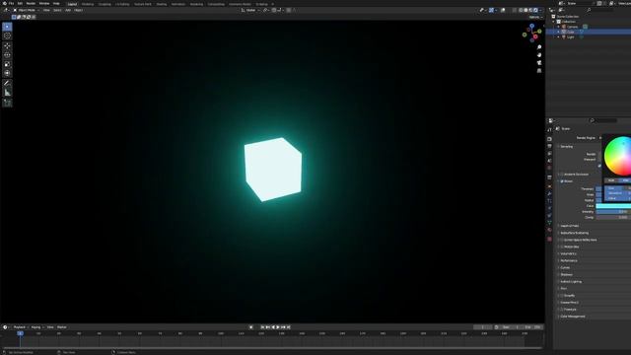Click the viewport zoom magnifier icon

pyautogui.click(x=539, y=47)
